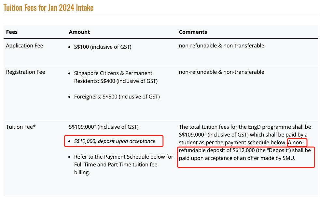This screenshot has height=197, width=320.
Task: Click the highlighted 'S$12,000, deposit upon acceptance' item
Action: [115, 141]
